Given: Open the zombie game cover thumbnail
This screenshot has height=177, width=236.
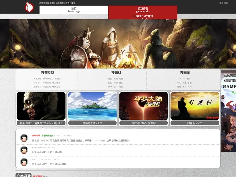Looking at the screenshot, I should point(41,106).
